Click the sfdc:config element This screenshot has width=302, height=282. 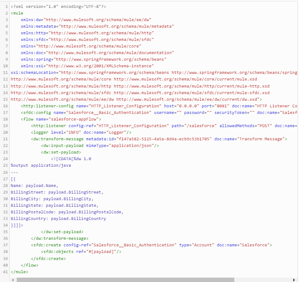click(x=159, y=112)
